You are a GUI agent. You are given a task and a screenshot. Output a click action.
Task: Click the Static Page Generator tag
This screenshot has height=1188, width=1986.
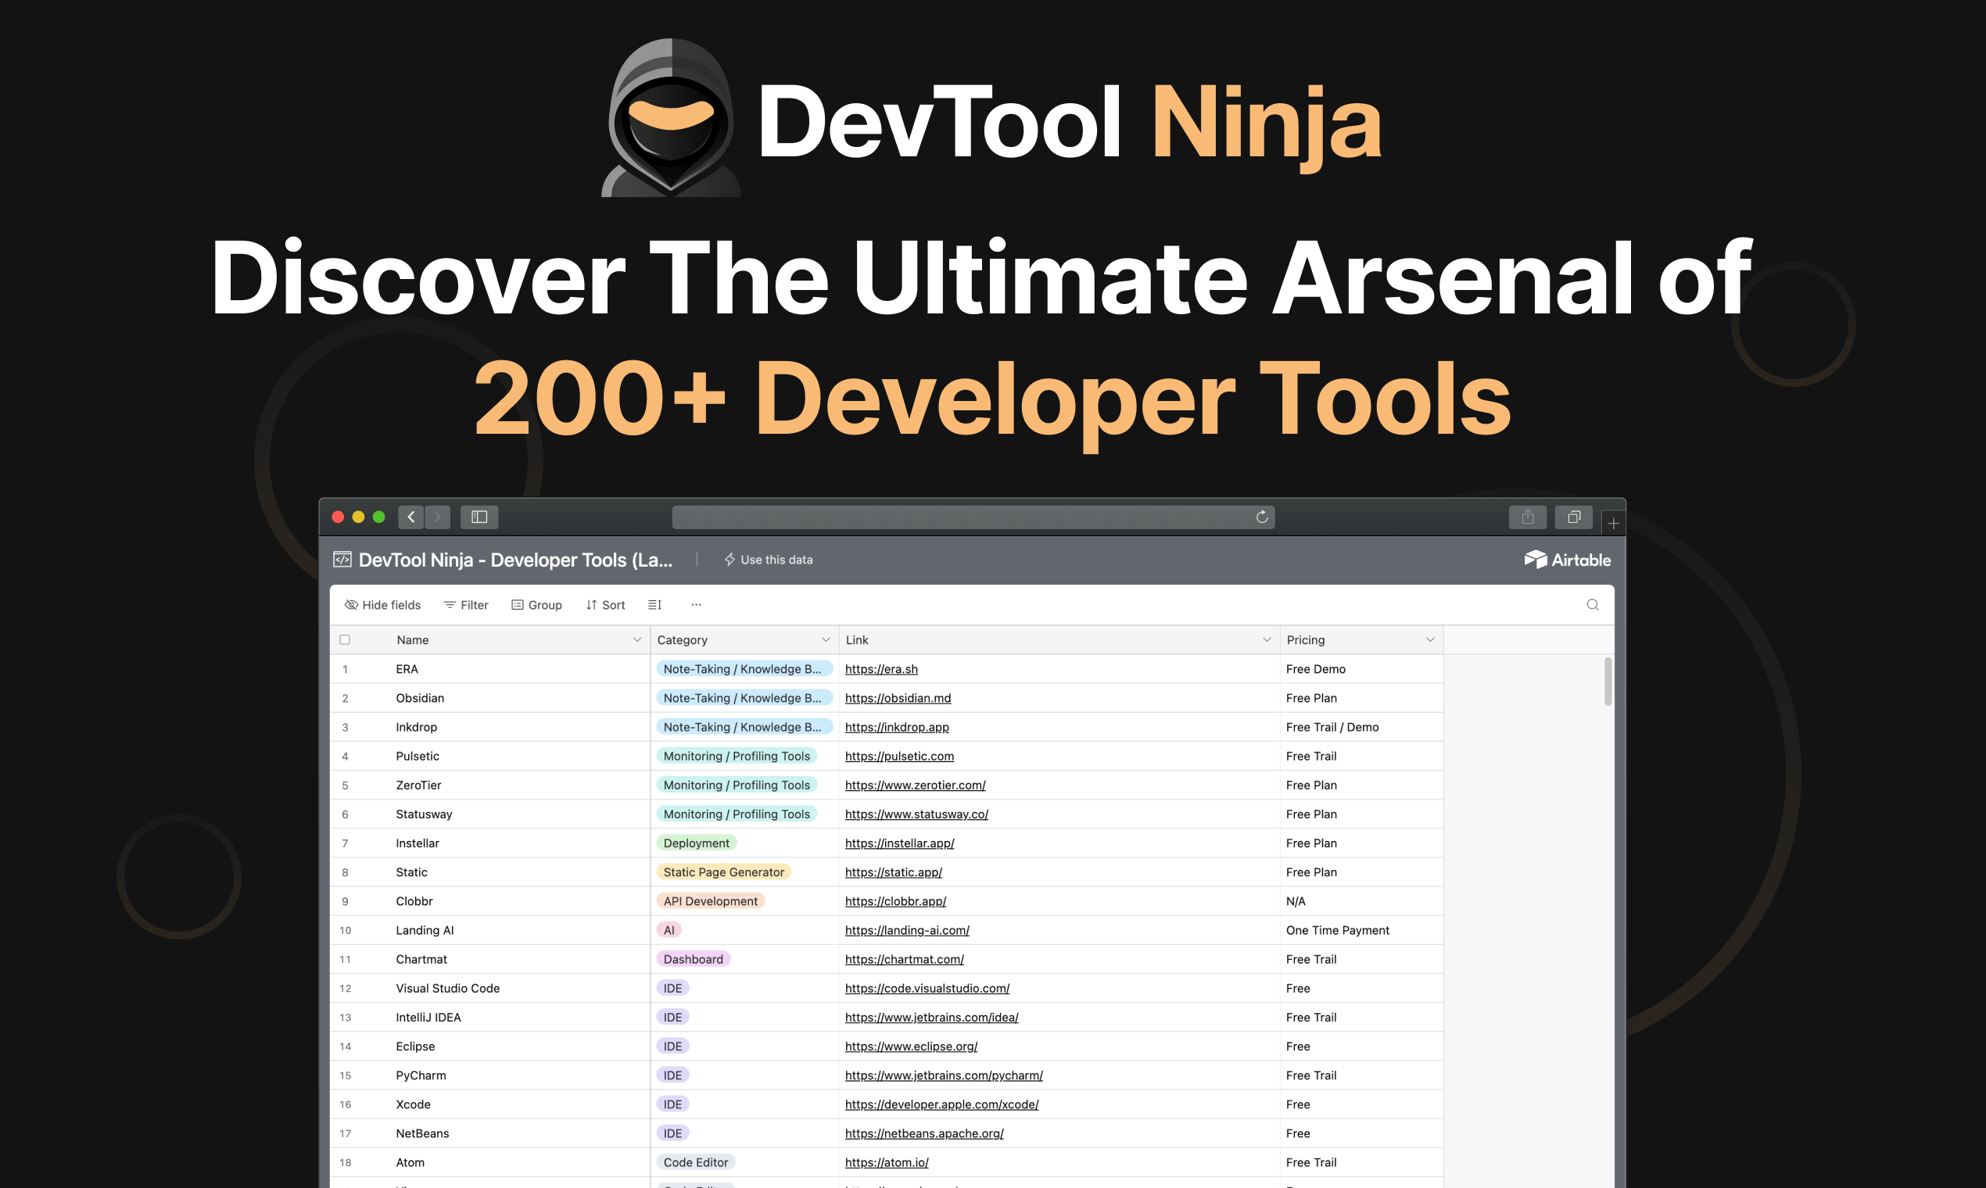pos(723,871)
